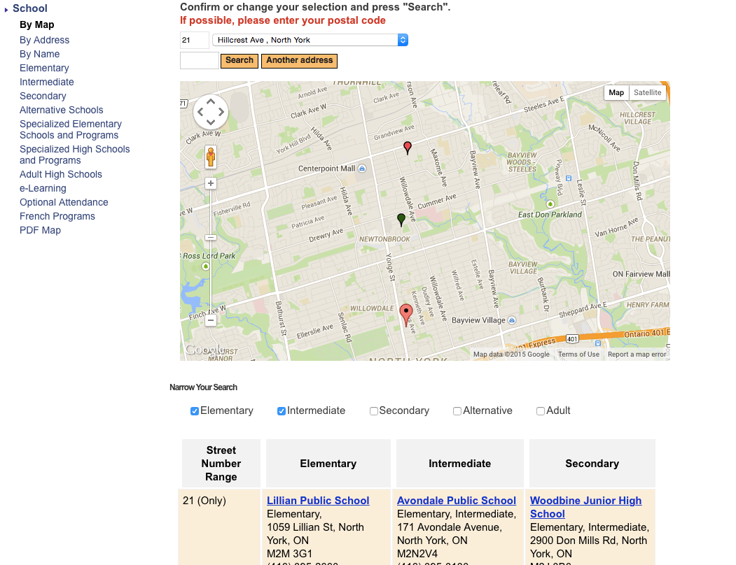The height and width of the screenshot is (565, 736).
Task: Click the Bayview Village shopping icon
Action: [512, 320]
